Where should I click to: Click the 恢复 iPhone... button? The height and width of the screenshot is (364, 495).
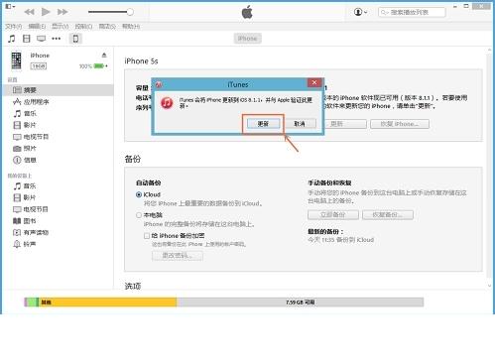tap(400, 124)
